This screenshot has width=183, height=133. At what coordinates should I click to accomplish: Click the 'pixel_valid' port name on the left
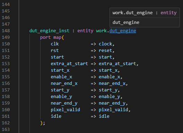click(x=66, y=110)
